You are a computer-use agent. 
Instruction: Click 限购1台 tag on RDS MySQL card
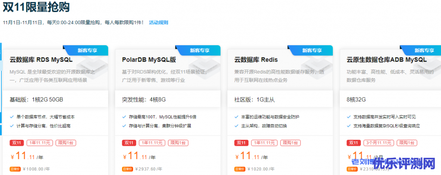(65, 143)
